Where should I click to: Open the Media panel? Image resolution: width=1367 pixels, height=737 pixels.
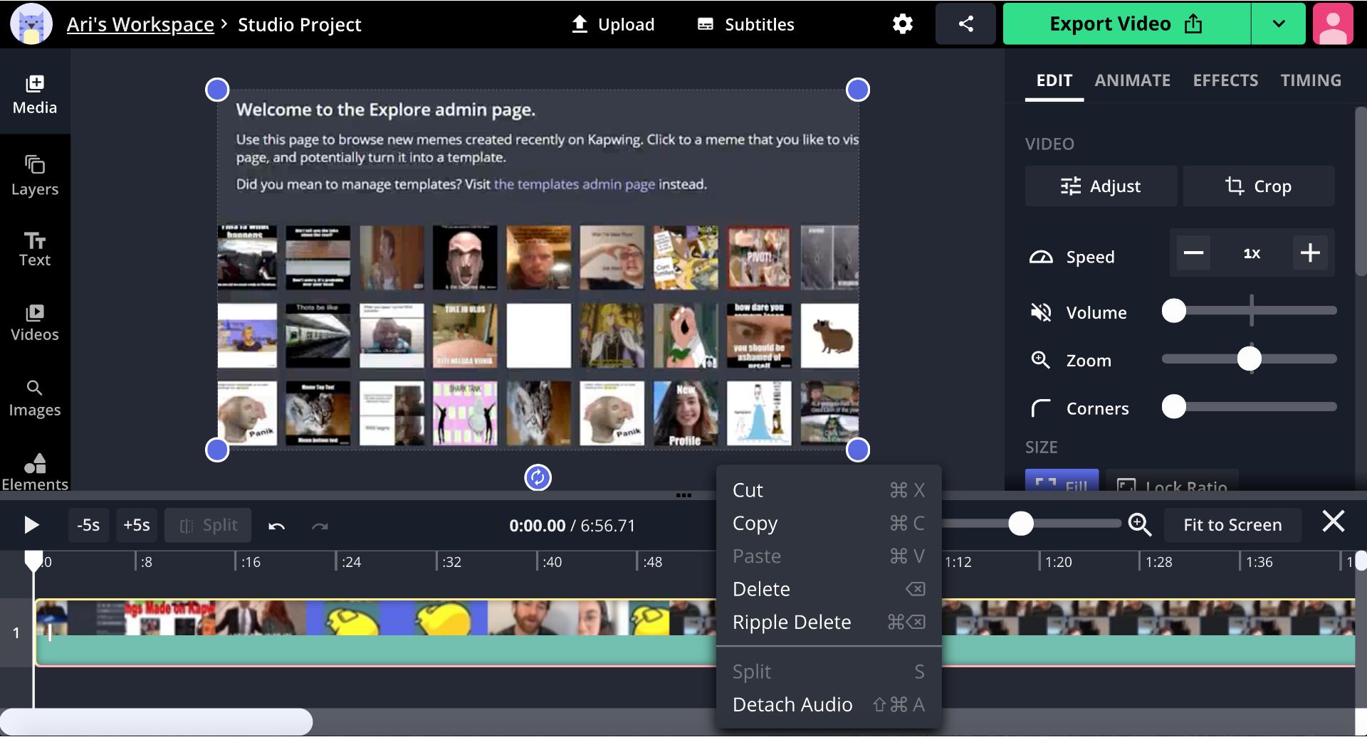click(35, 94)
